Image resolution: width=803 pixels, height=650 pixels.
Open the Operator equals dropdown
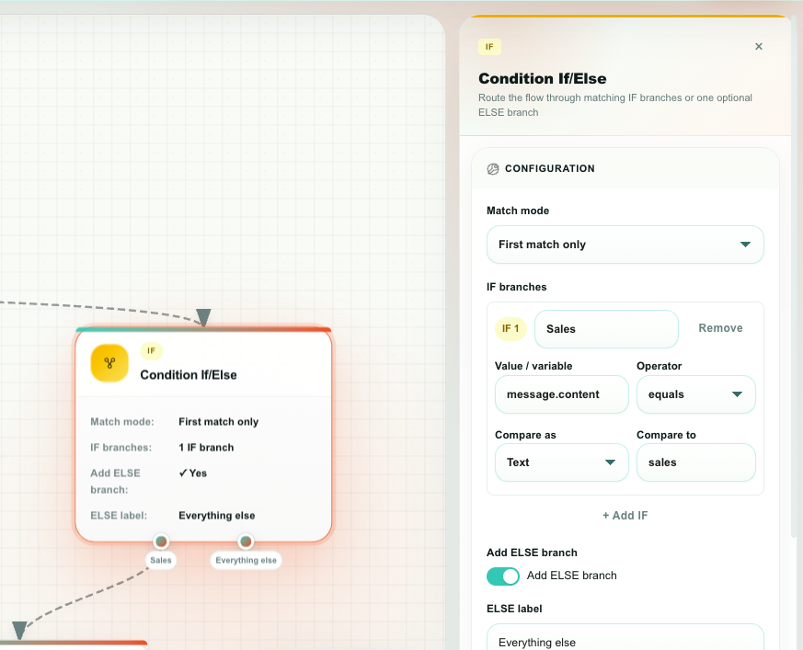point(695,394)
